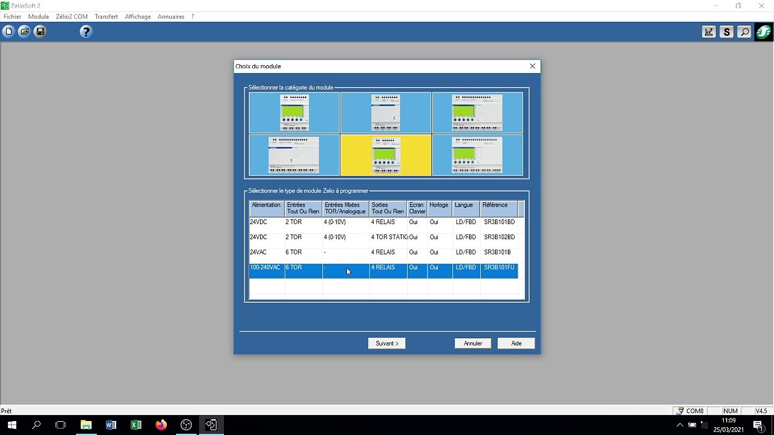The height and width of the screenshot is (435, 774).
Task: Click the NUM status bar indicator
Action: [x=730, y=411]
